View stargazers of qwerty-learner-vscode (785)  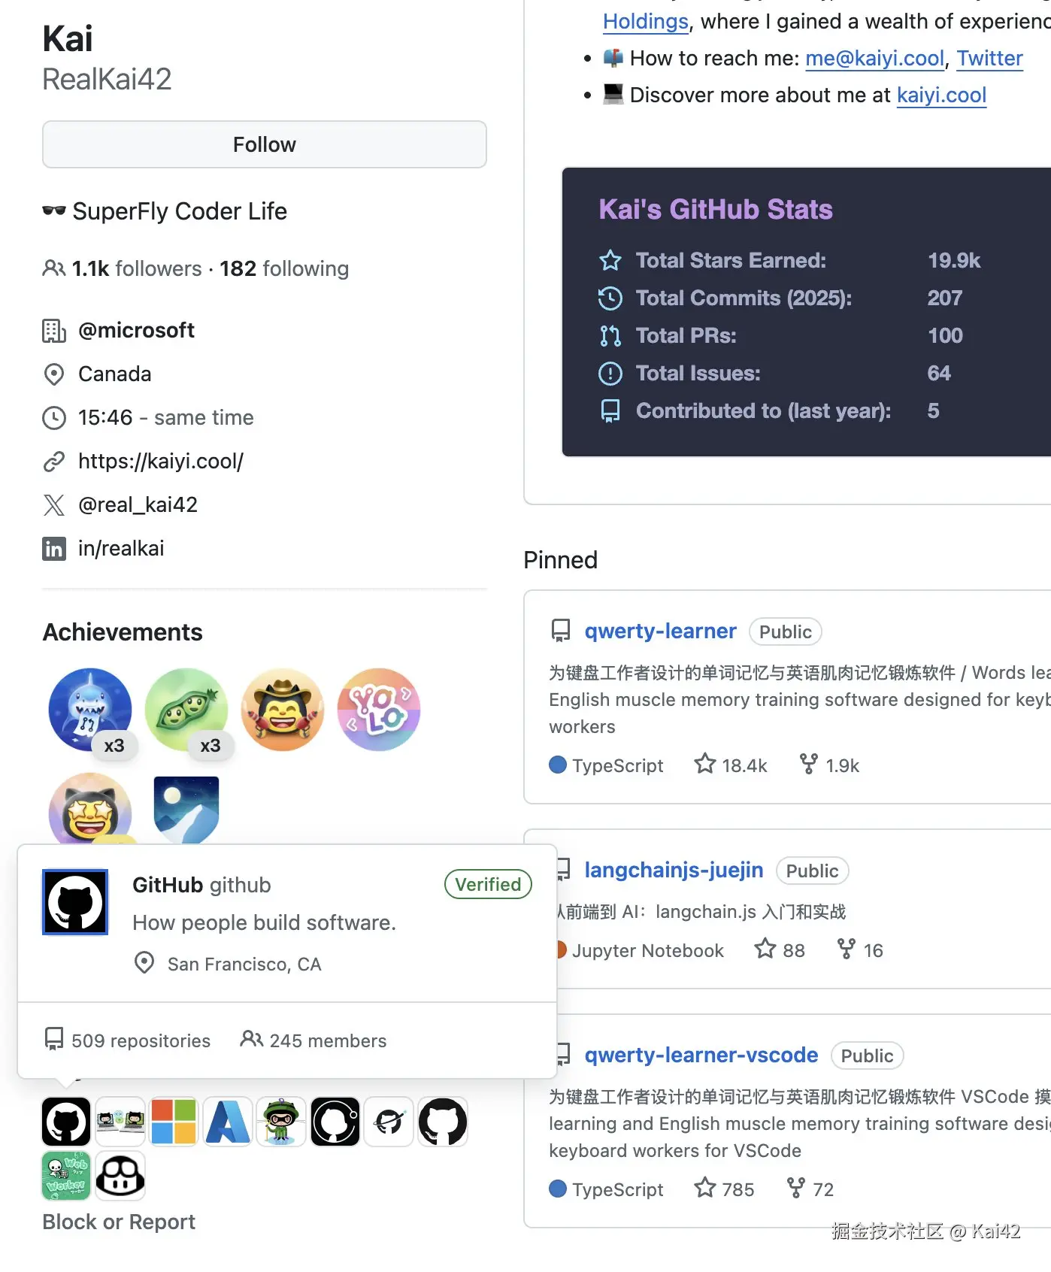pyautogui.click(x=725, y=1189)
